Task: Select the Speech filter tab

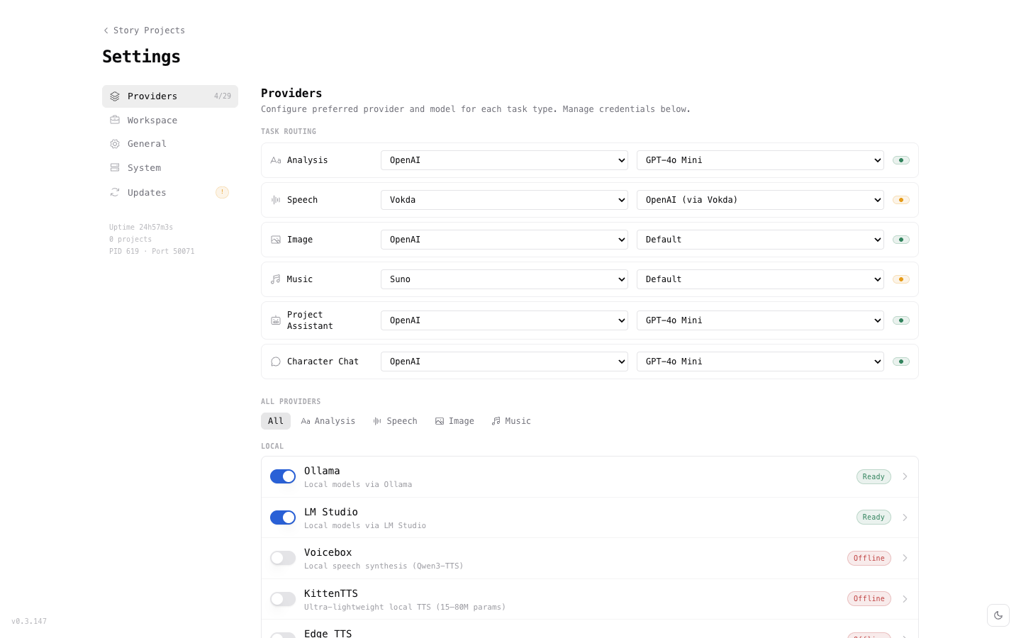Action: pyautogui.click(x=395, y=421)
